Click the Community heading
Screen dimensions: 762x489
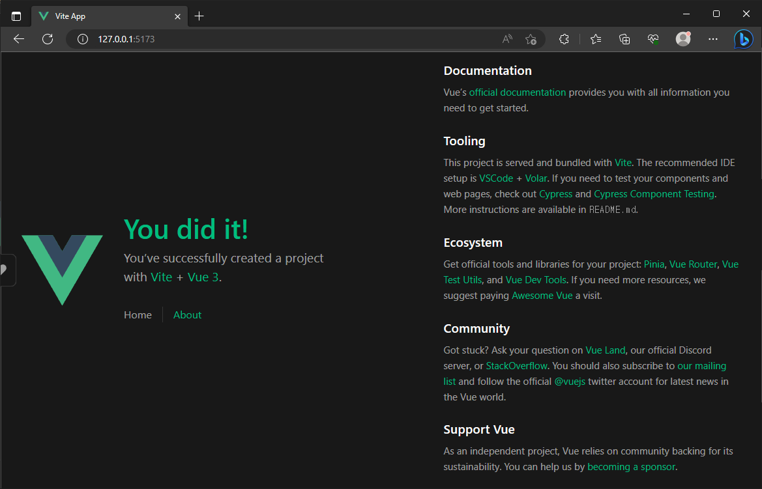click(x=476, y=328)
